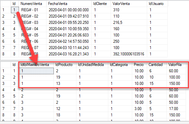This screenshot has height=124, width=189.
Task: Click the IdProducto value 13
Action: click(x=65, y=84)
